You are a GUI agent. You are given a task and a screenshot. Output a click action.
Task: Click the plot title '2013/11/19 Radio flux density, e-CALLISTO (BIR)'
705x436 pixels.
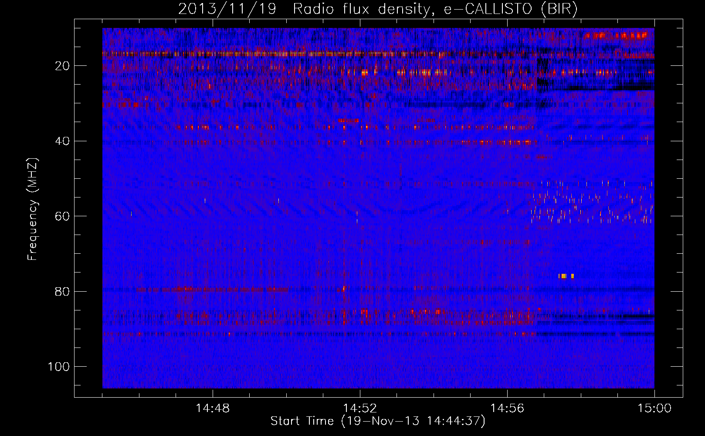378,9
